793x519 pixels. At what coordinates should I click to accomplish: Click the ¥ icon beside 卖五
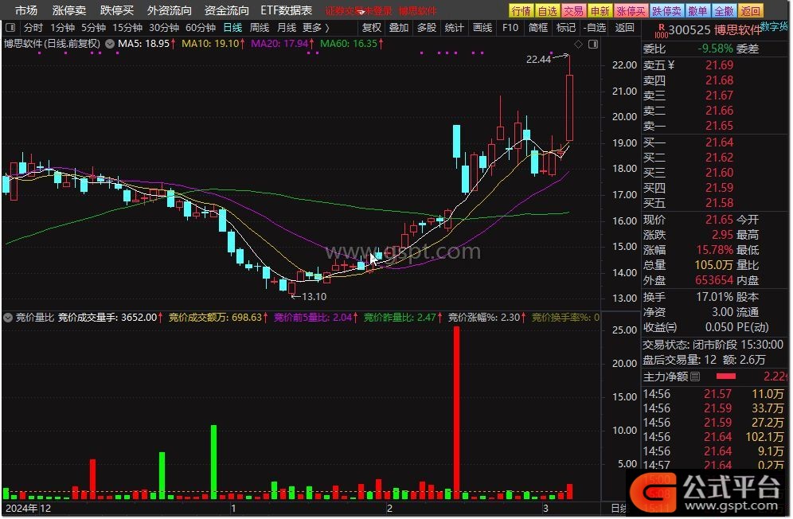[x=670, y=64]
